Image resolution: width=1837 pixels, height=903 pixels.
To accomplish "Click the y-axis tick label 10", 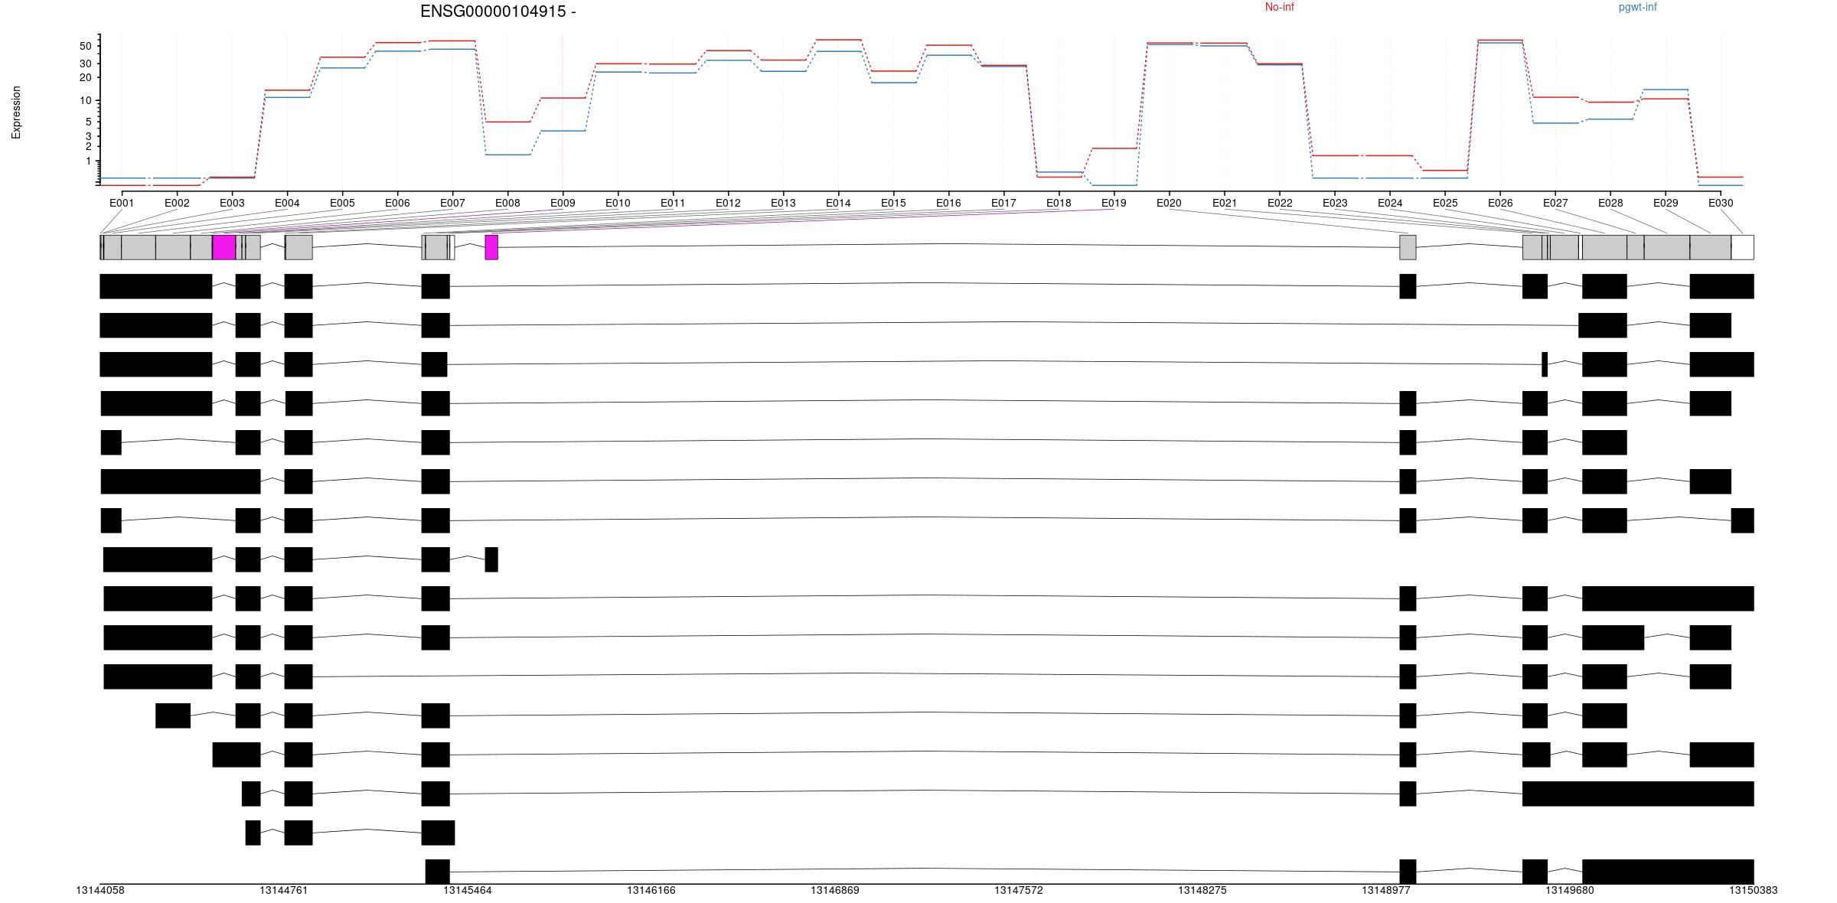I will click(85, 101).
